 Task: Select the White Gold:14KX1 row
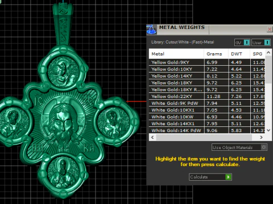pyautogui.click(x=207, y=124)
